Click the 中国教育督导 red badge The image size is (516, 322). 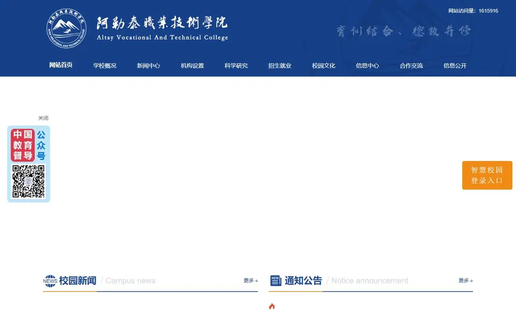[23, 145]
